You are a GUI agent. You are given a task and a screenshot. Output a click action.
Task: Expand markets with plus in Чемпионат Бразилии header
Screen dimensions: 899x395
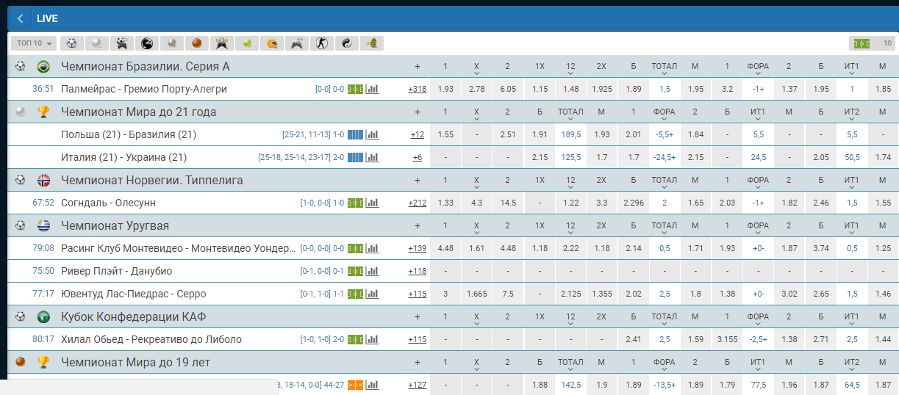[418, 67]
